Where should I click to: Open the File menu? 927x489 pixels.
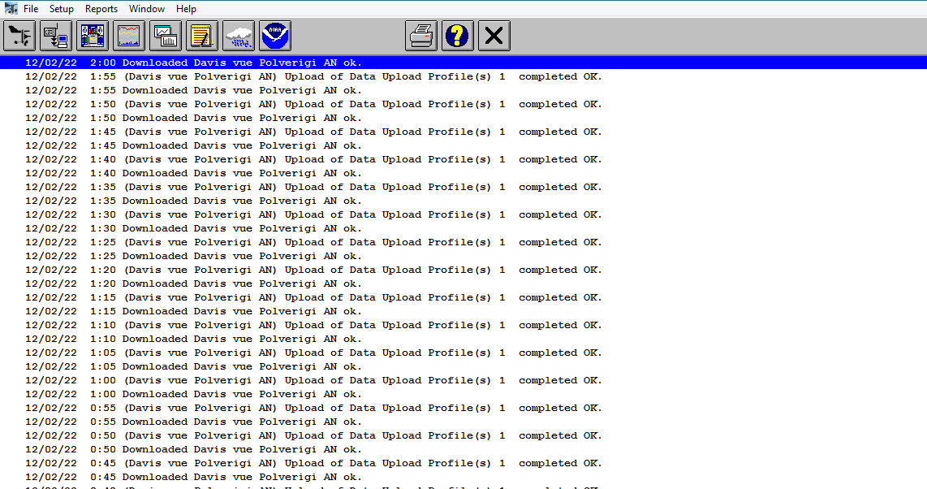31,9
